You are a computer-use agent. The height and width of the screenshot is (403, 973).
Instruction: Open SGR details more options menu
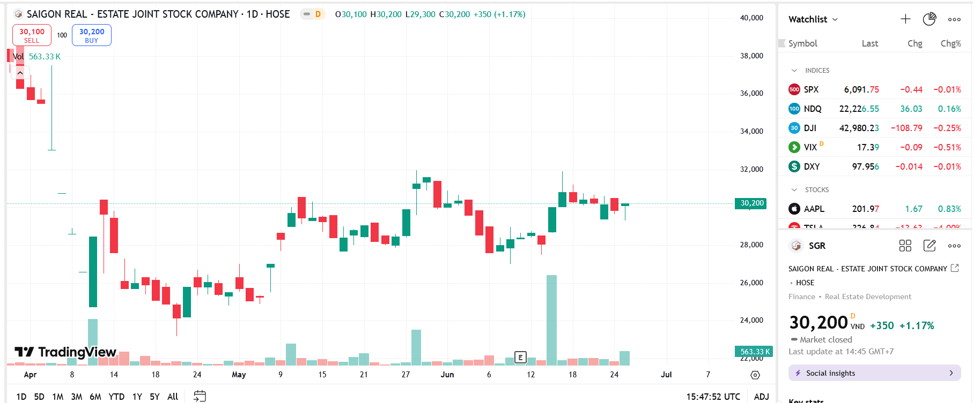(x=954, y=246)
